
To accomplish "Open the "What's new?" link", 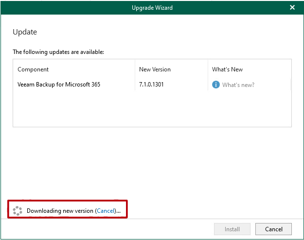I will click(238, 85).
